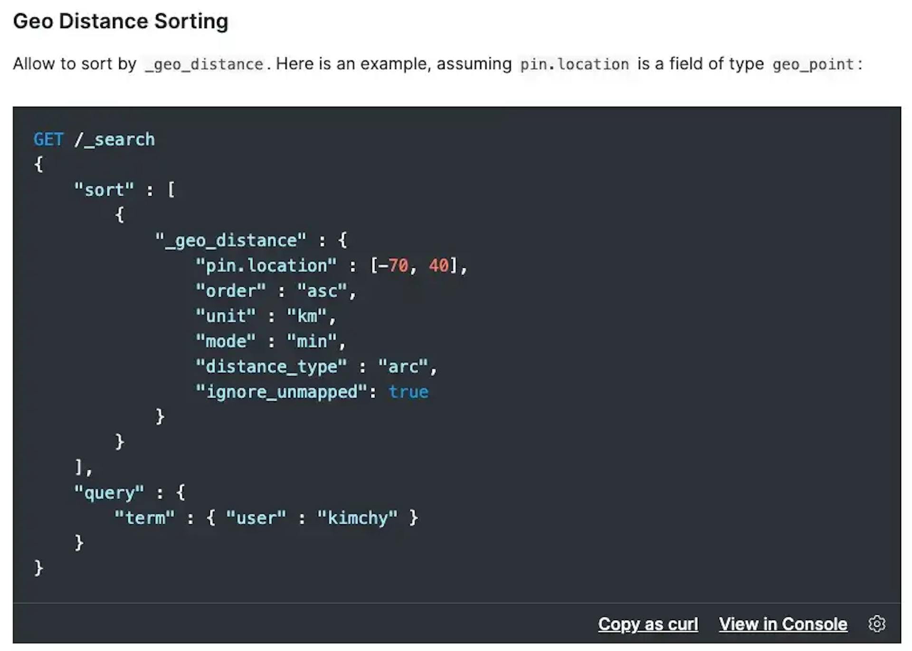Image resolution: width=912 pixels, height=651 pixels.
Task: Click the "mode" key in the code
Action: coord(226,341)
